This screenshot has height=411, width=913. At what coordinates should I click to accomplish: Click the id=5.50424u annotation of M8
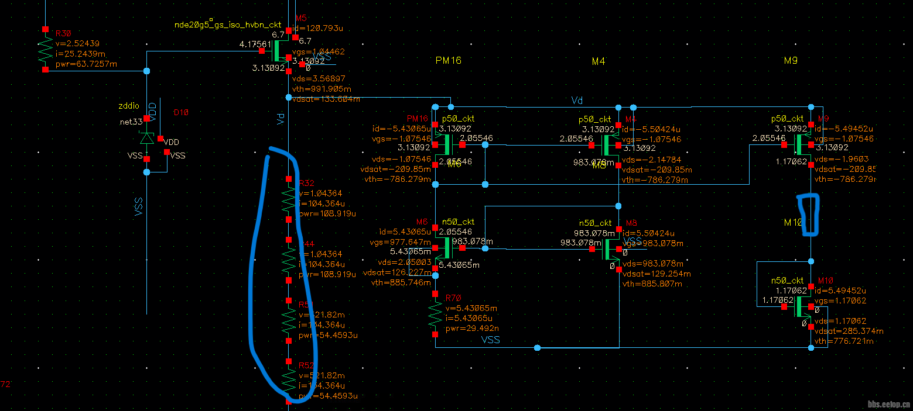point(650,233)
